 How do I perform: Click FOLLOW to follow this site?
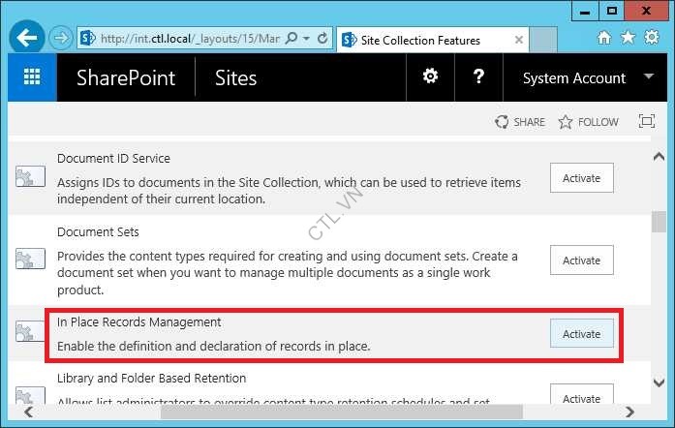[588, 122]
